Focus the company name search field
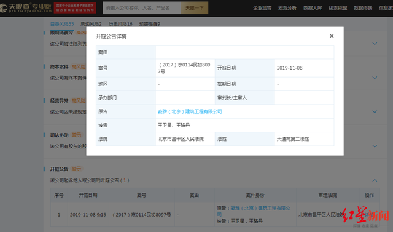Image resolution: width=393 pixels, height=232 pixels. pyautogui.click(x=142, y=8)
